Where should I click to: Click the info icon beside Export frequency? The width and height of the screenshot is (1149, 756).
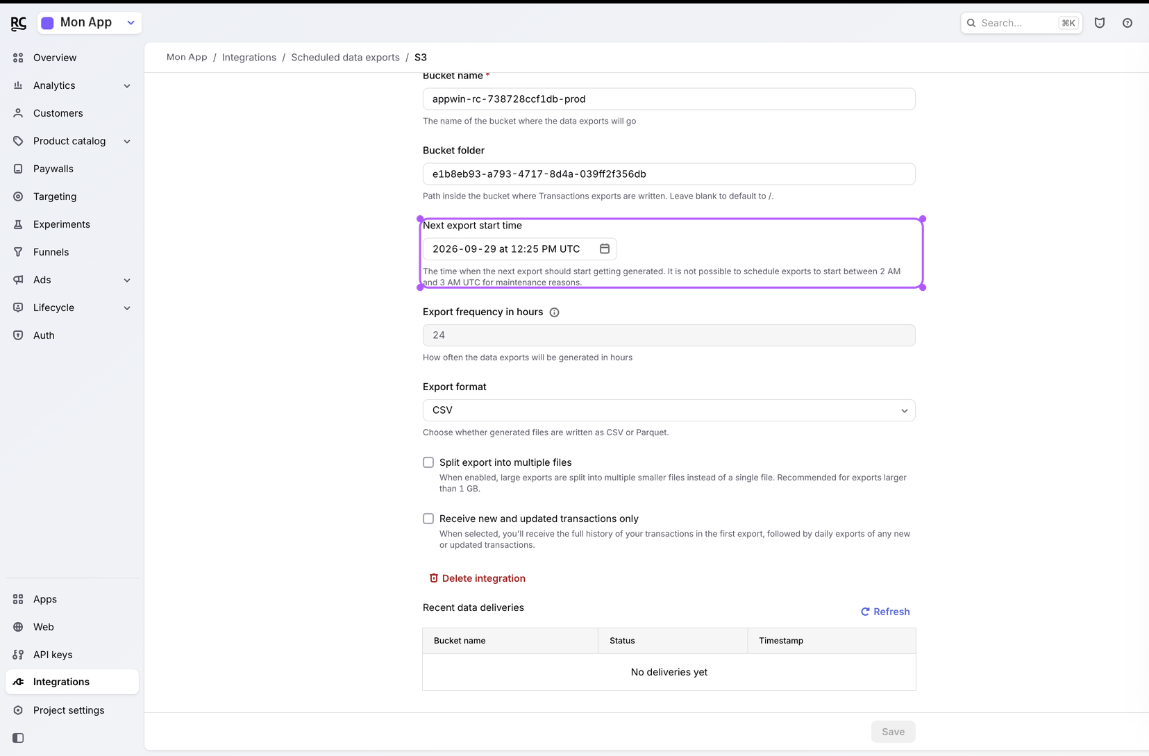pyautogui.click(x=554, y=312)
